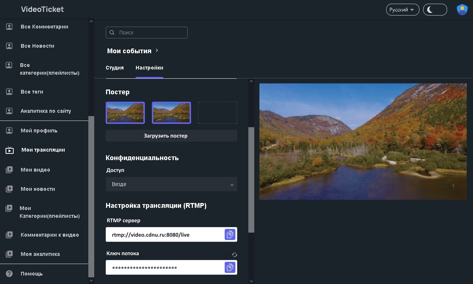Click the Поиск search field
This screenshot has height=284, width=473.
click(152, 33)
